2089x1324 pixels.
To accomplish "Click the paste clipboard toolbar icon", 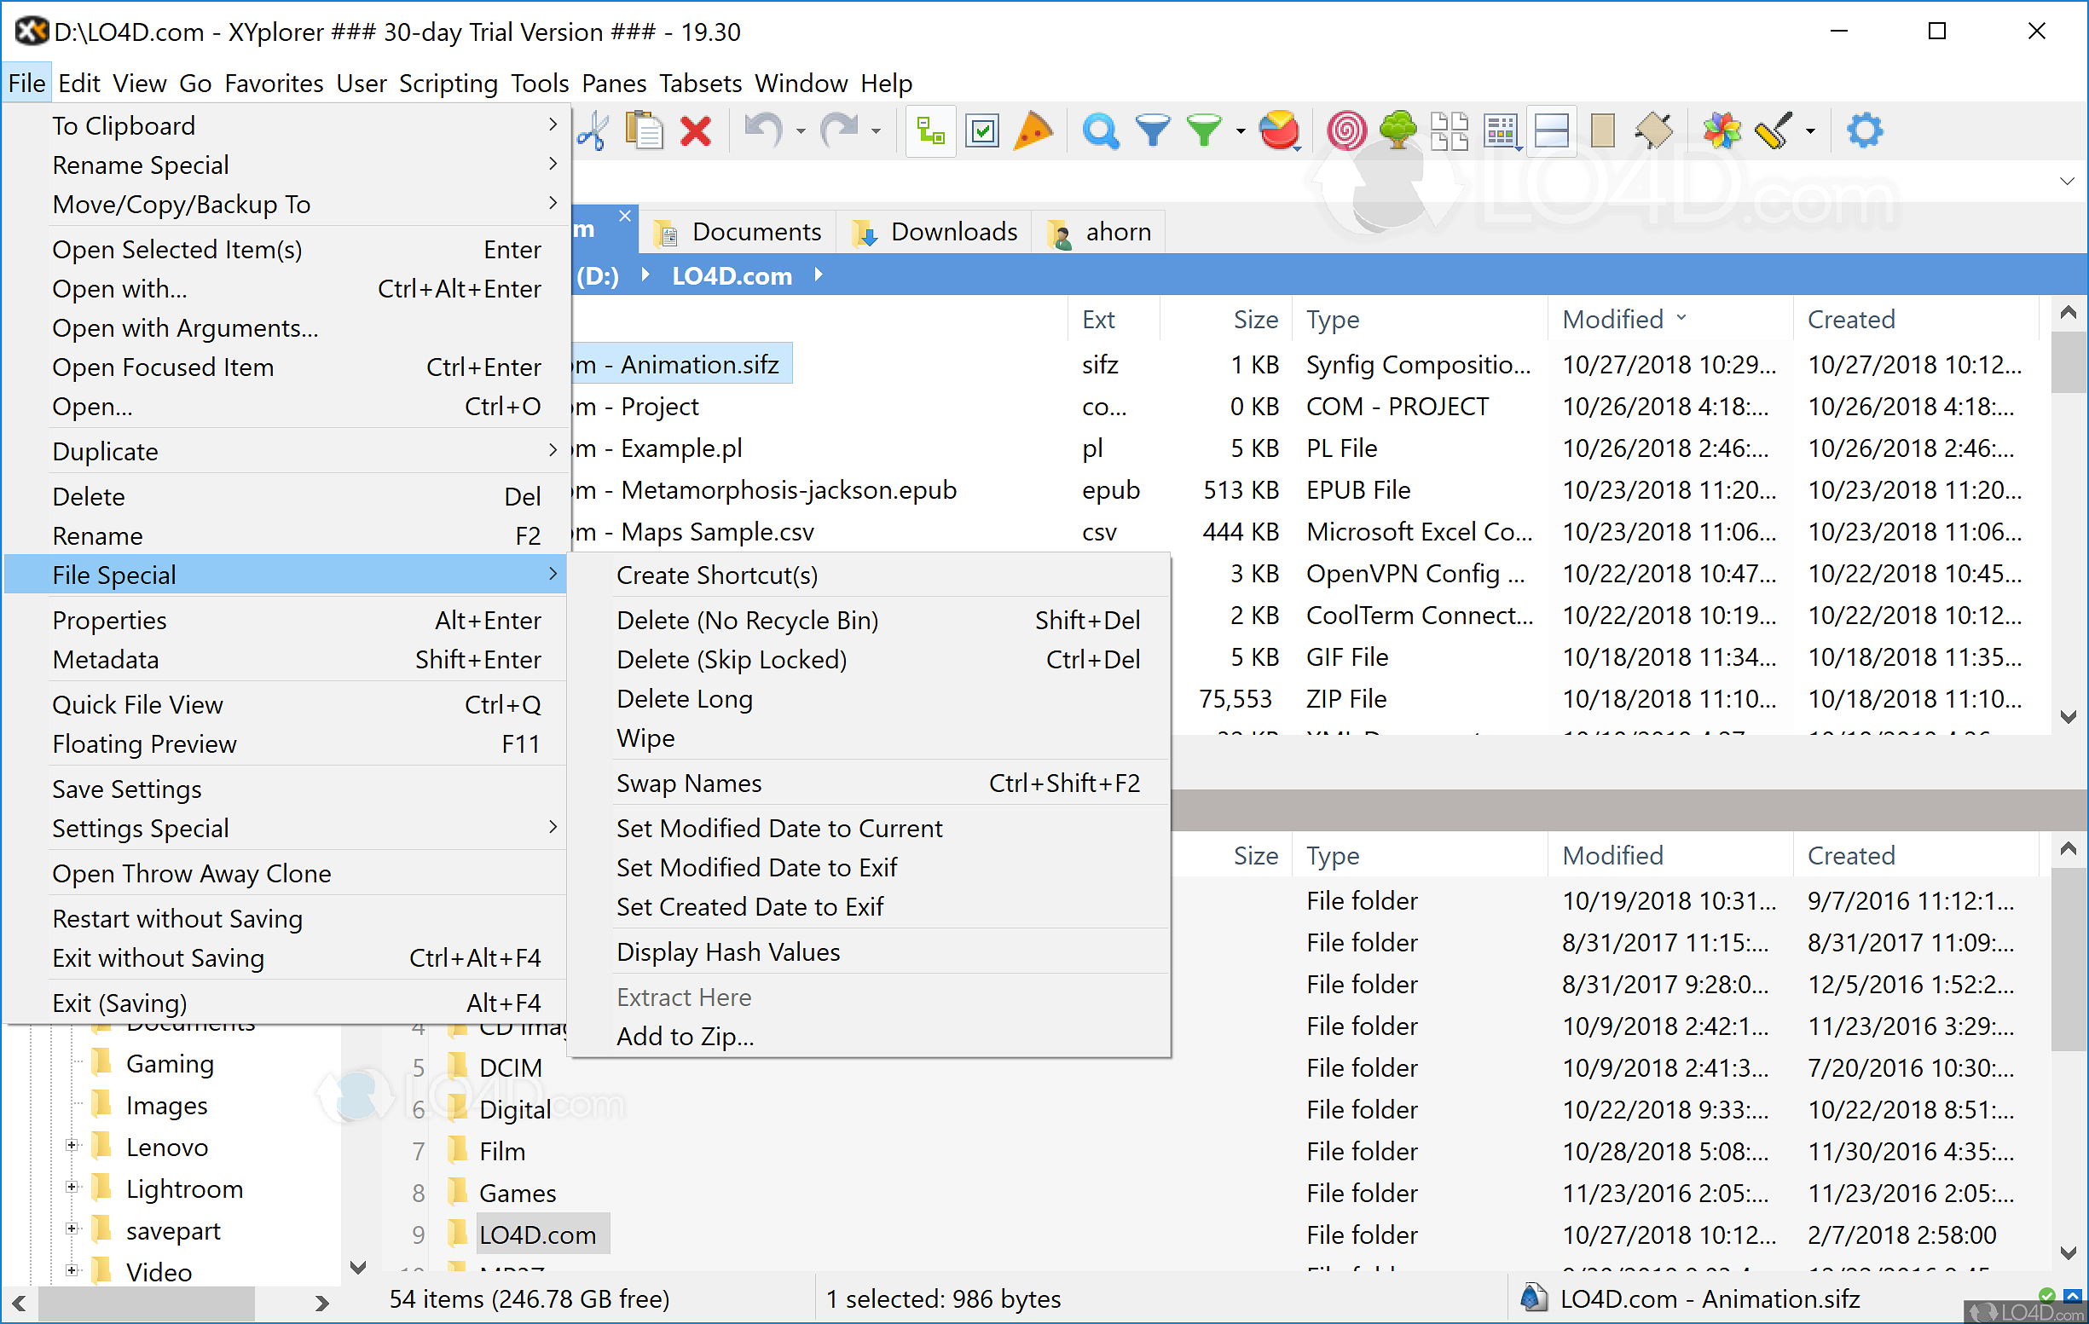I will [x=645, y=130].
